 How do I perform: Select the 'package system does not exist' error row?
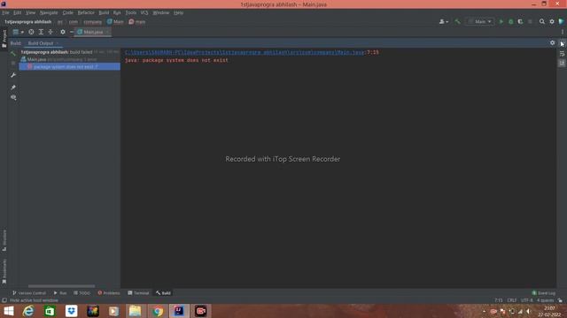pyautogui.click(x=69, y=67)
